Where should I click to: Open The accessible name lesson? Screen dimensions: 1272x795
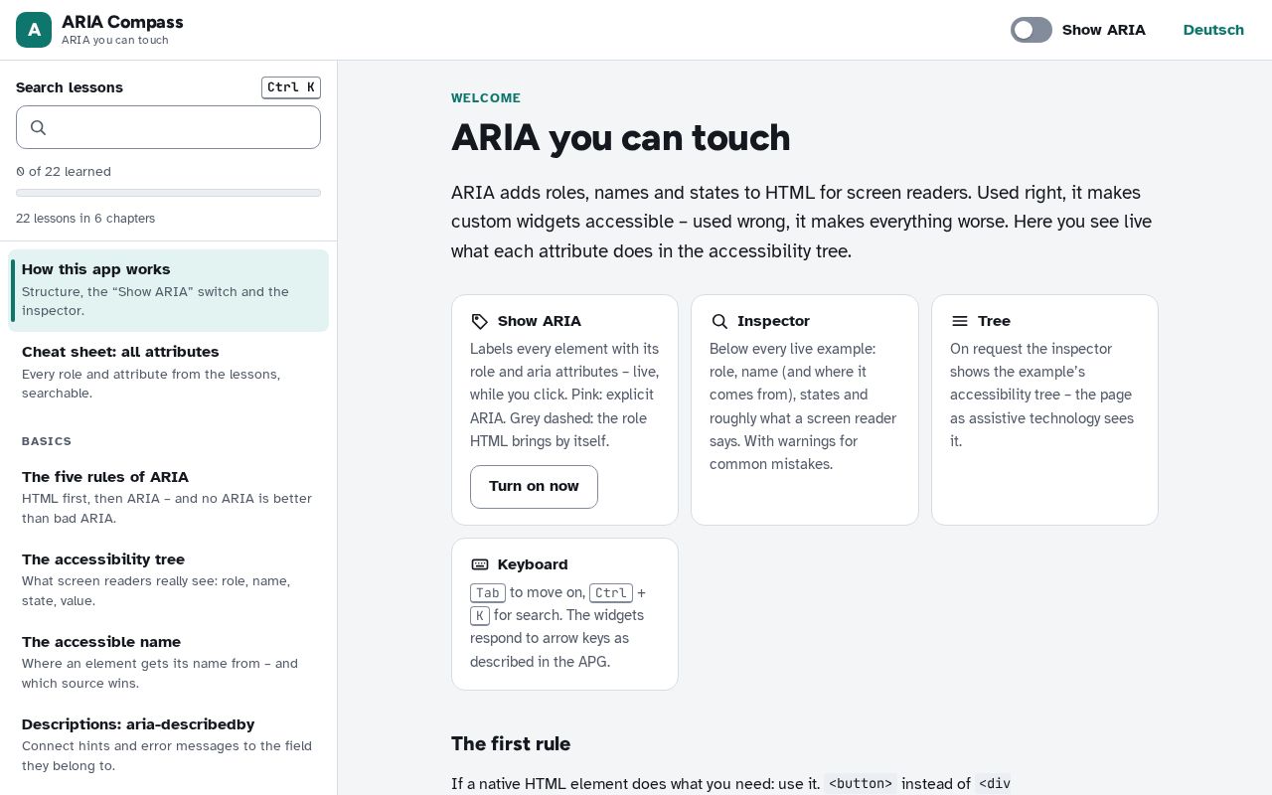[169, 663]
